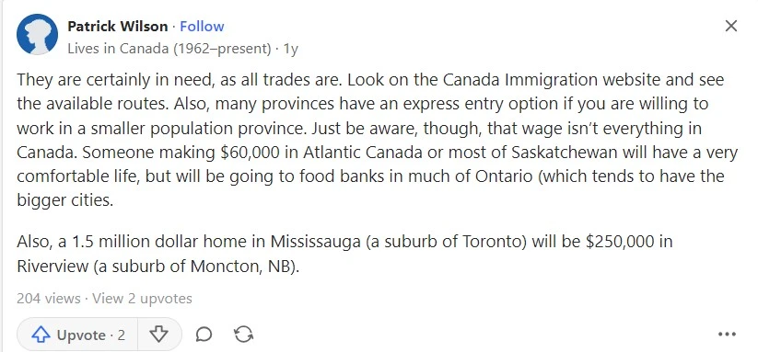Screen dimensions: 758x352
Task: Click the 'Lives in Canada (1962–present)' credential
Action: [169, 48]
